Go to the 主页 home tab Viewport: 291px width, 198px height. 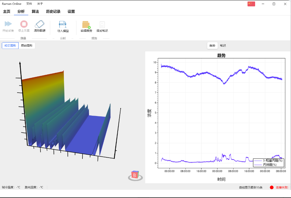[x=7, y=12]
